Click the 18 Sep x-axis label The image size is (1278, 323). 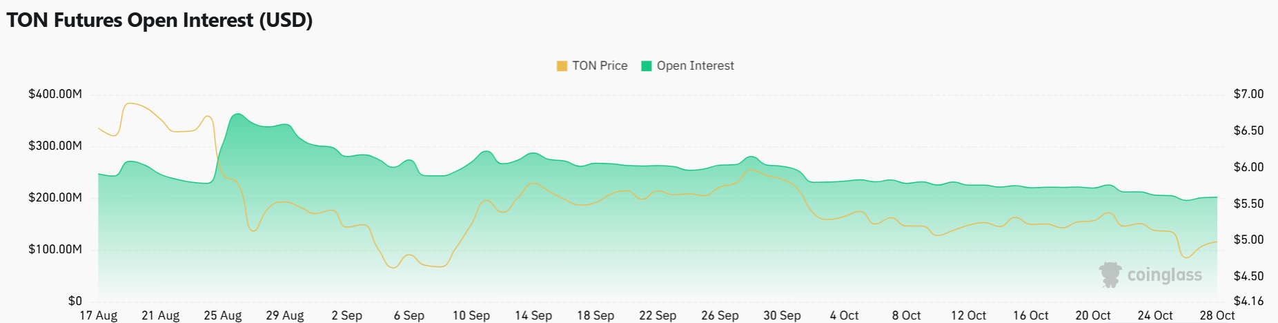click(596, 315)
